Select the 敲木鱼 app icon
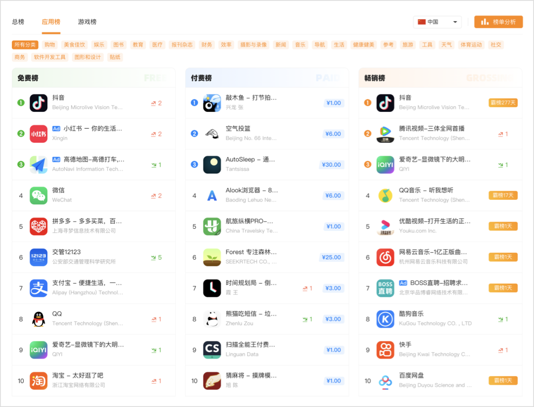 pyautogui.click(x=212, y=103)
